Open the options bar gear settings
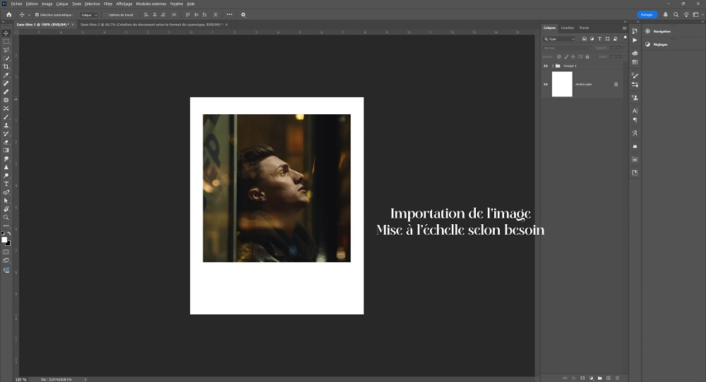Screen dimensions: 706x382 [x=243, y=15]
